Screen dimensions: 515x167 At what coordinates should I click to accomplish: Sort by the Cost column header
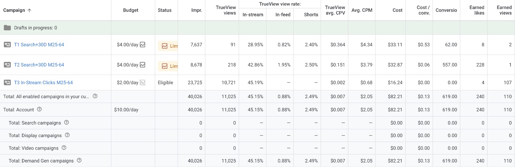tap(397, 10)
